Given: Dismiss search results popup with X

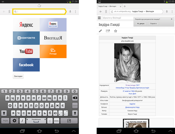Looking at the screenshot, I should pyautogui.click(x=172, y=19).
